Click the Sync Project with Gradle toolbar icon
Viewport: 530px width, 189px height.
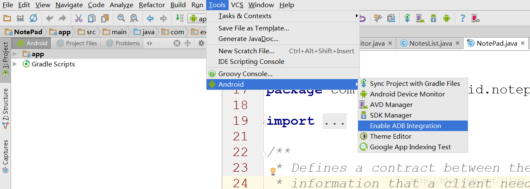[407, 18]
